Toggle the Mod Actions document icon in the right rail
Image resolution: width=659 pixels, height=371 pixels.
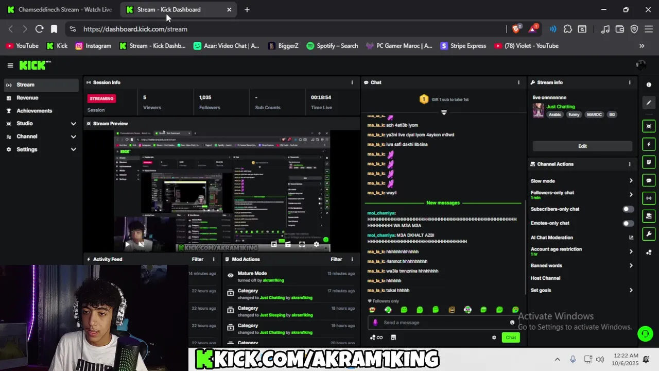pos(649,162)
